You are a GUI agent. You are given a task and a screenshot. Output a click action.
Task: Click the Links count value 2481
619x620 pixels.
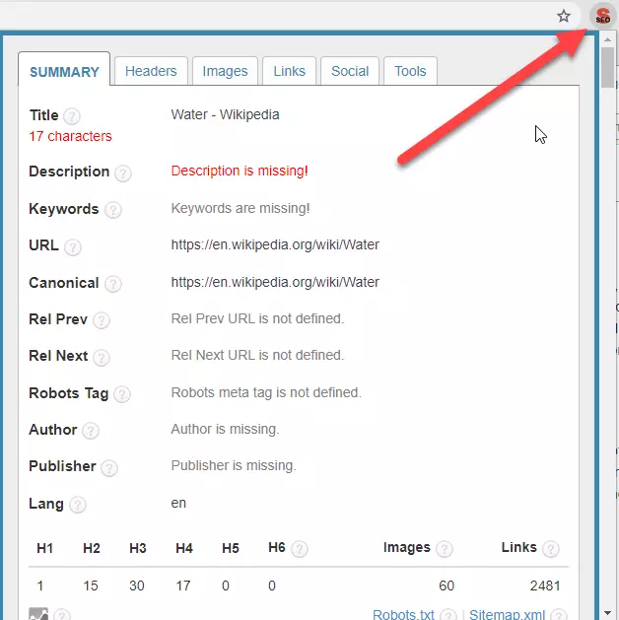coord(545,586)
